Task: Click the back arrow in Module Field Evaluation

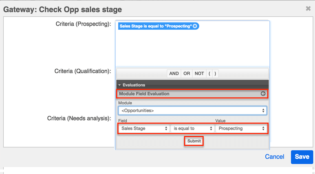Action: 263,94
